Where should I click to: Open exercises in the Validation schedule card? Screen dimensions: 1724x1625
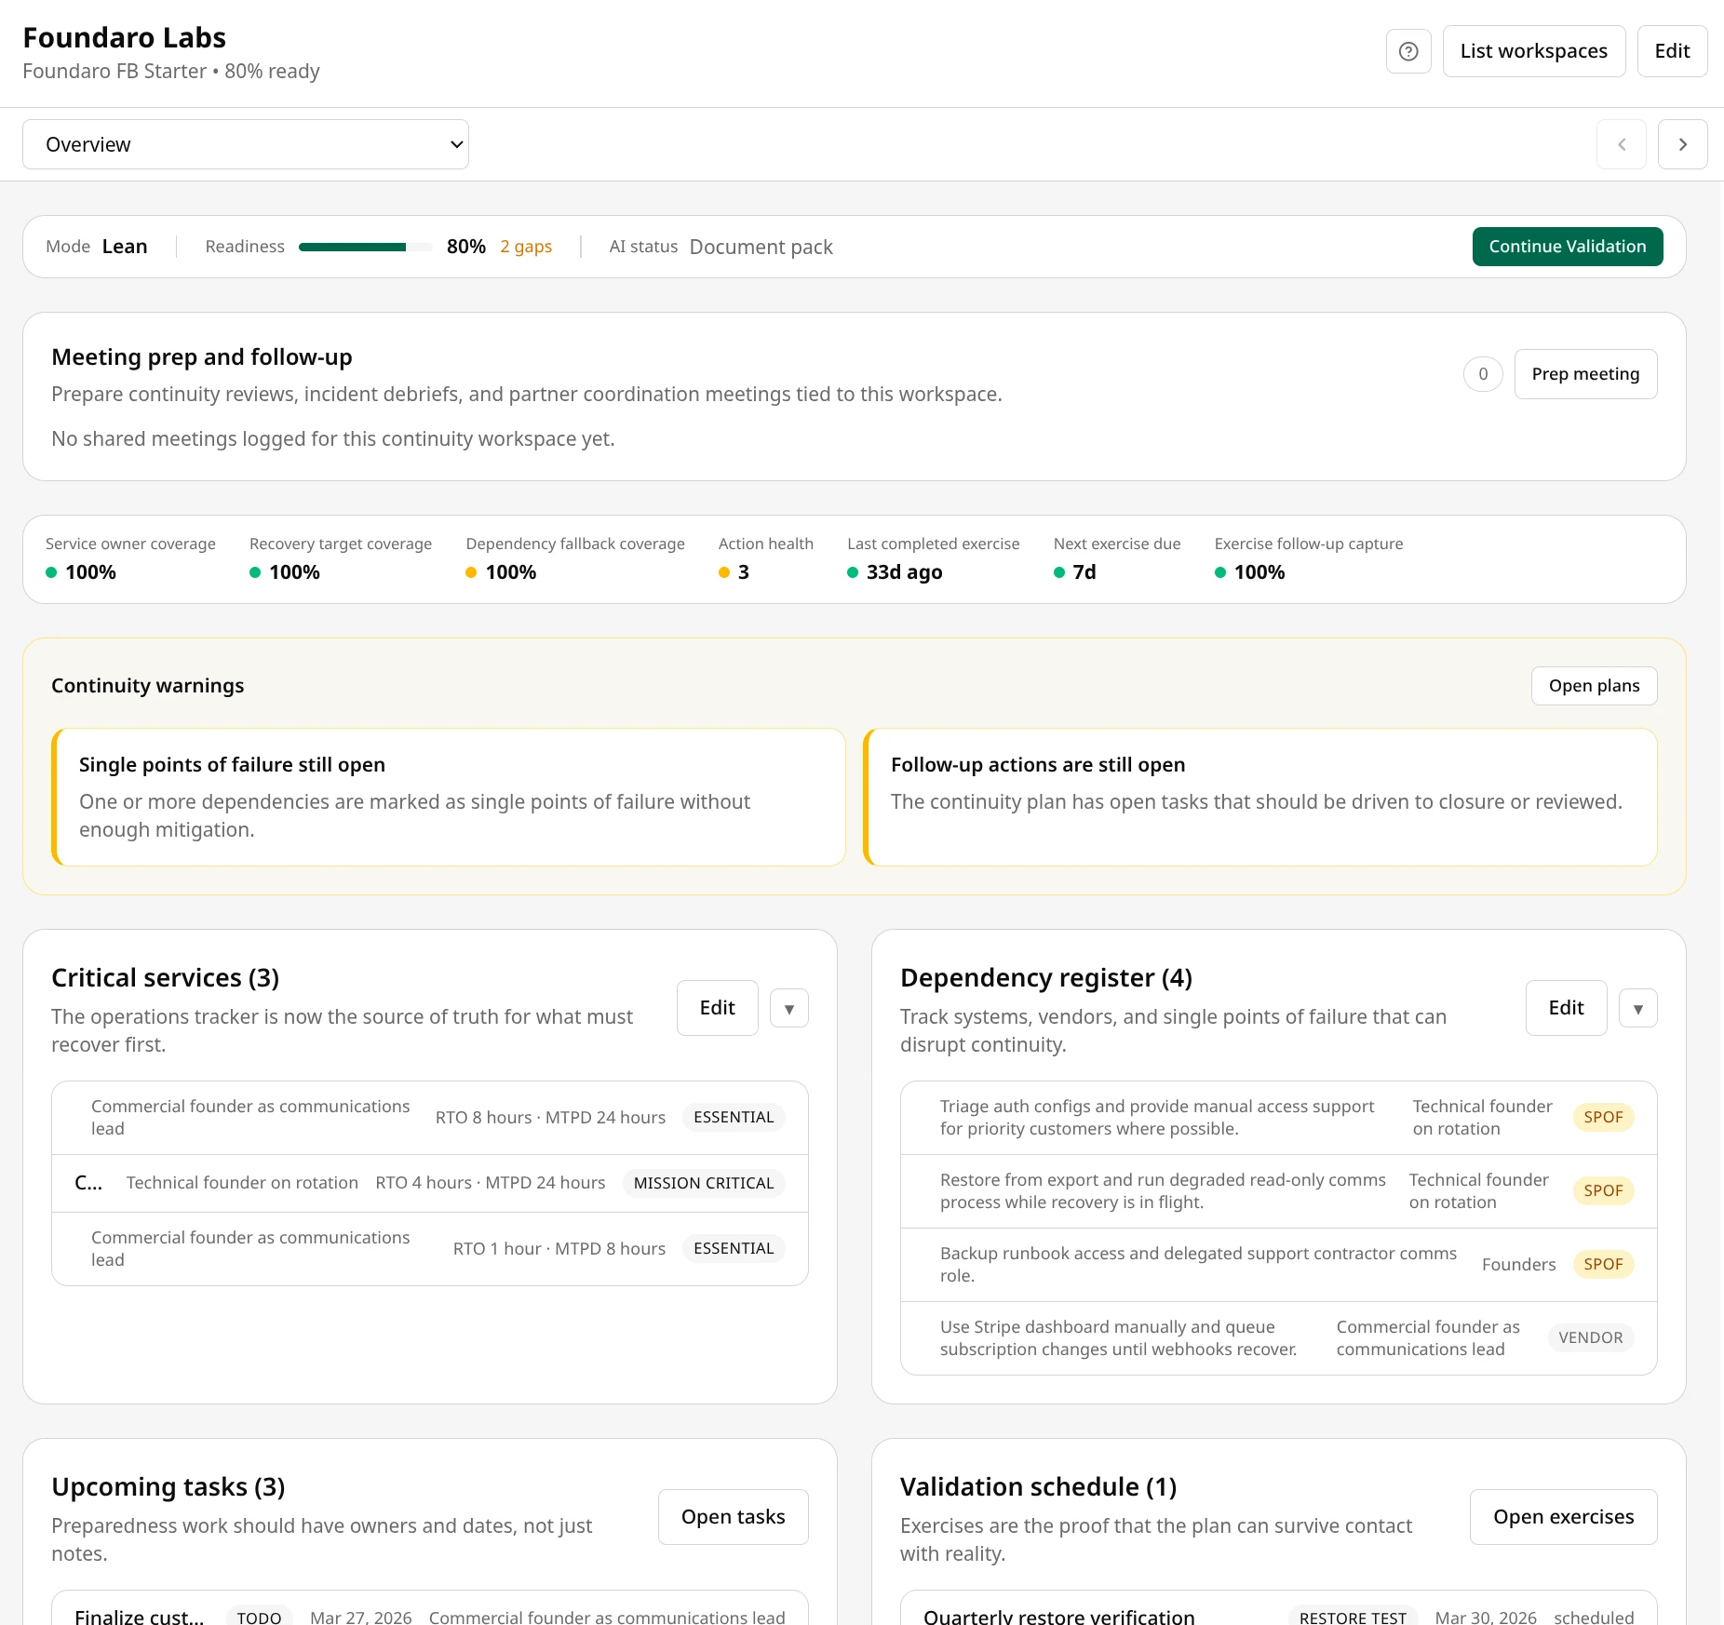click(x=1563, y=1516)
